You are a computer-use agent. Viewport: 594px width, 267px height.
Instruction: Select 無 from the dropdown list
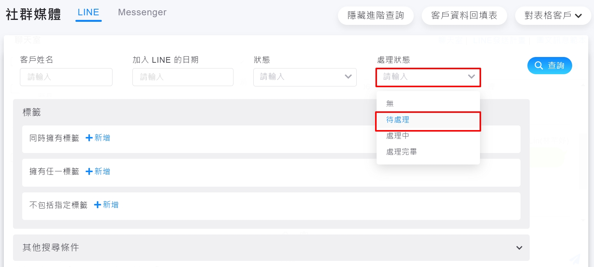click(x=390, y=103)
